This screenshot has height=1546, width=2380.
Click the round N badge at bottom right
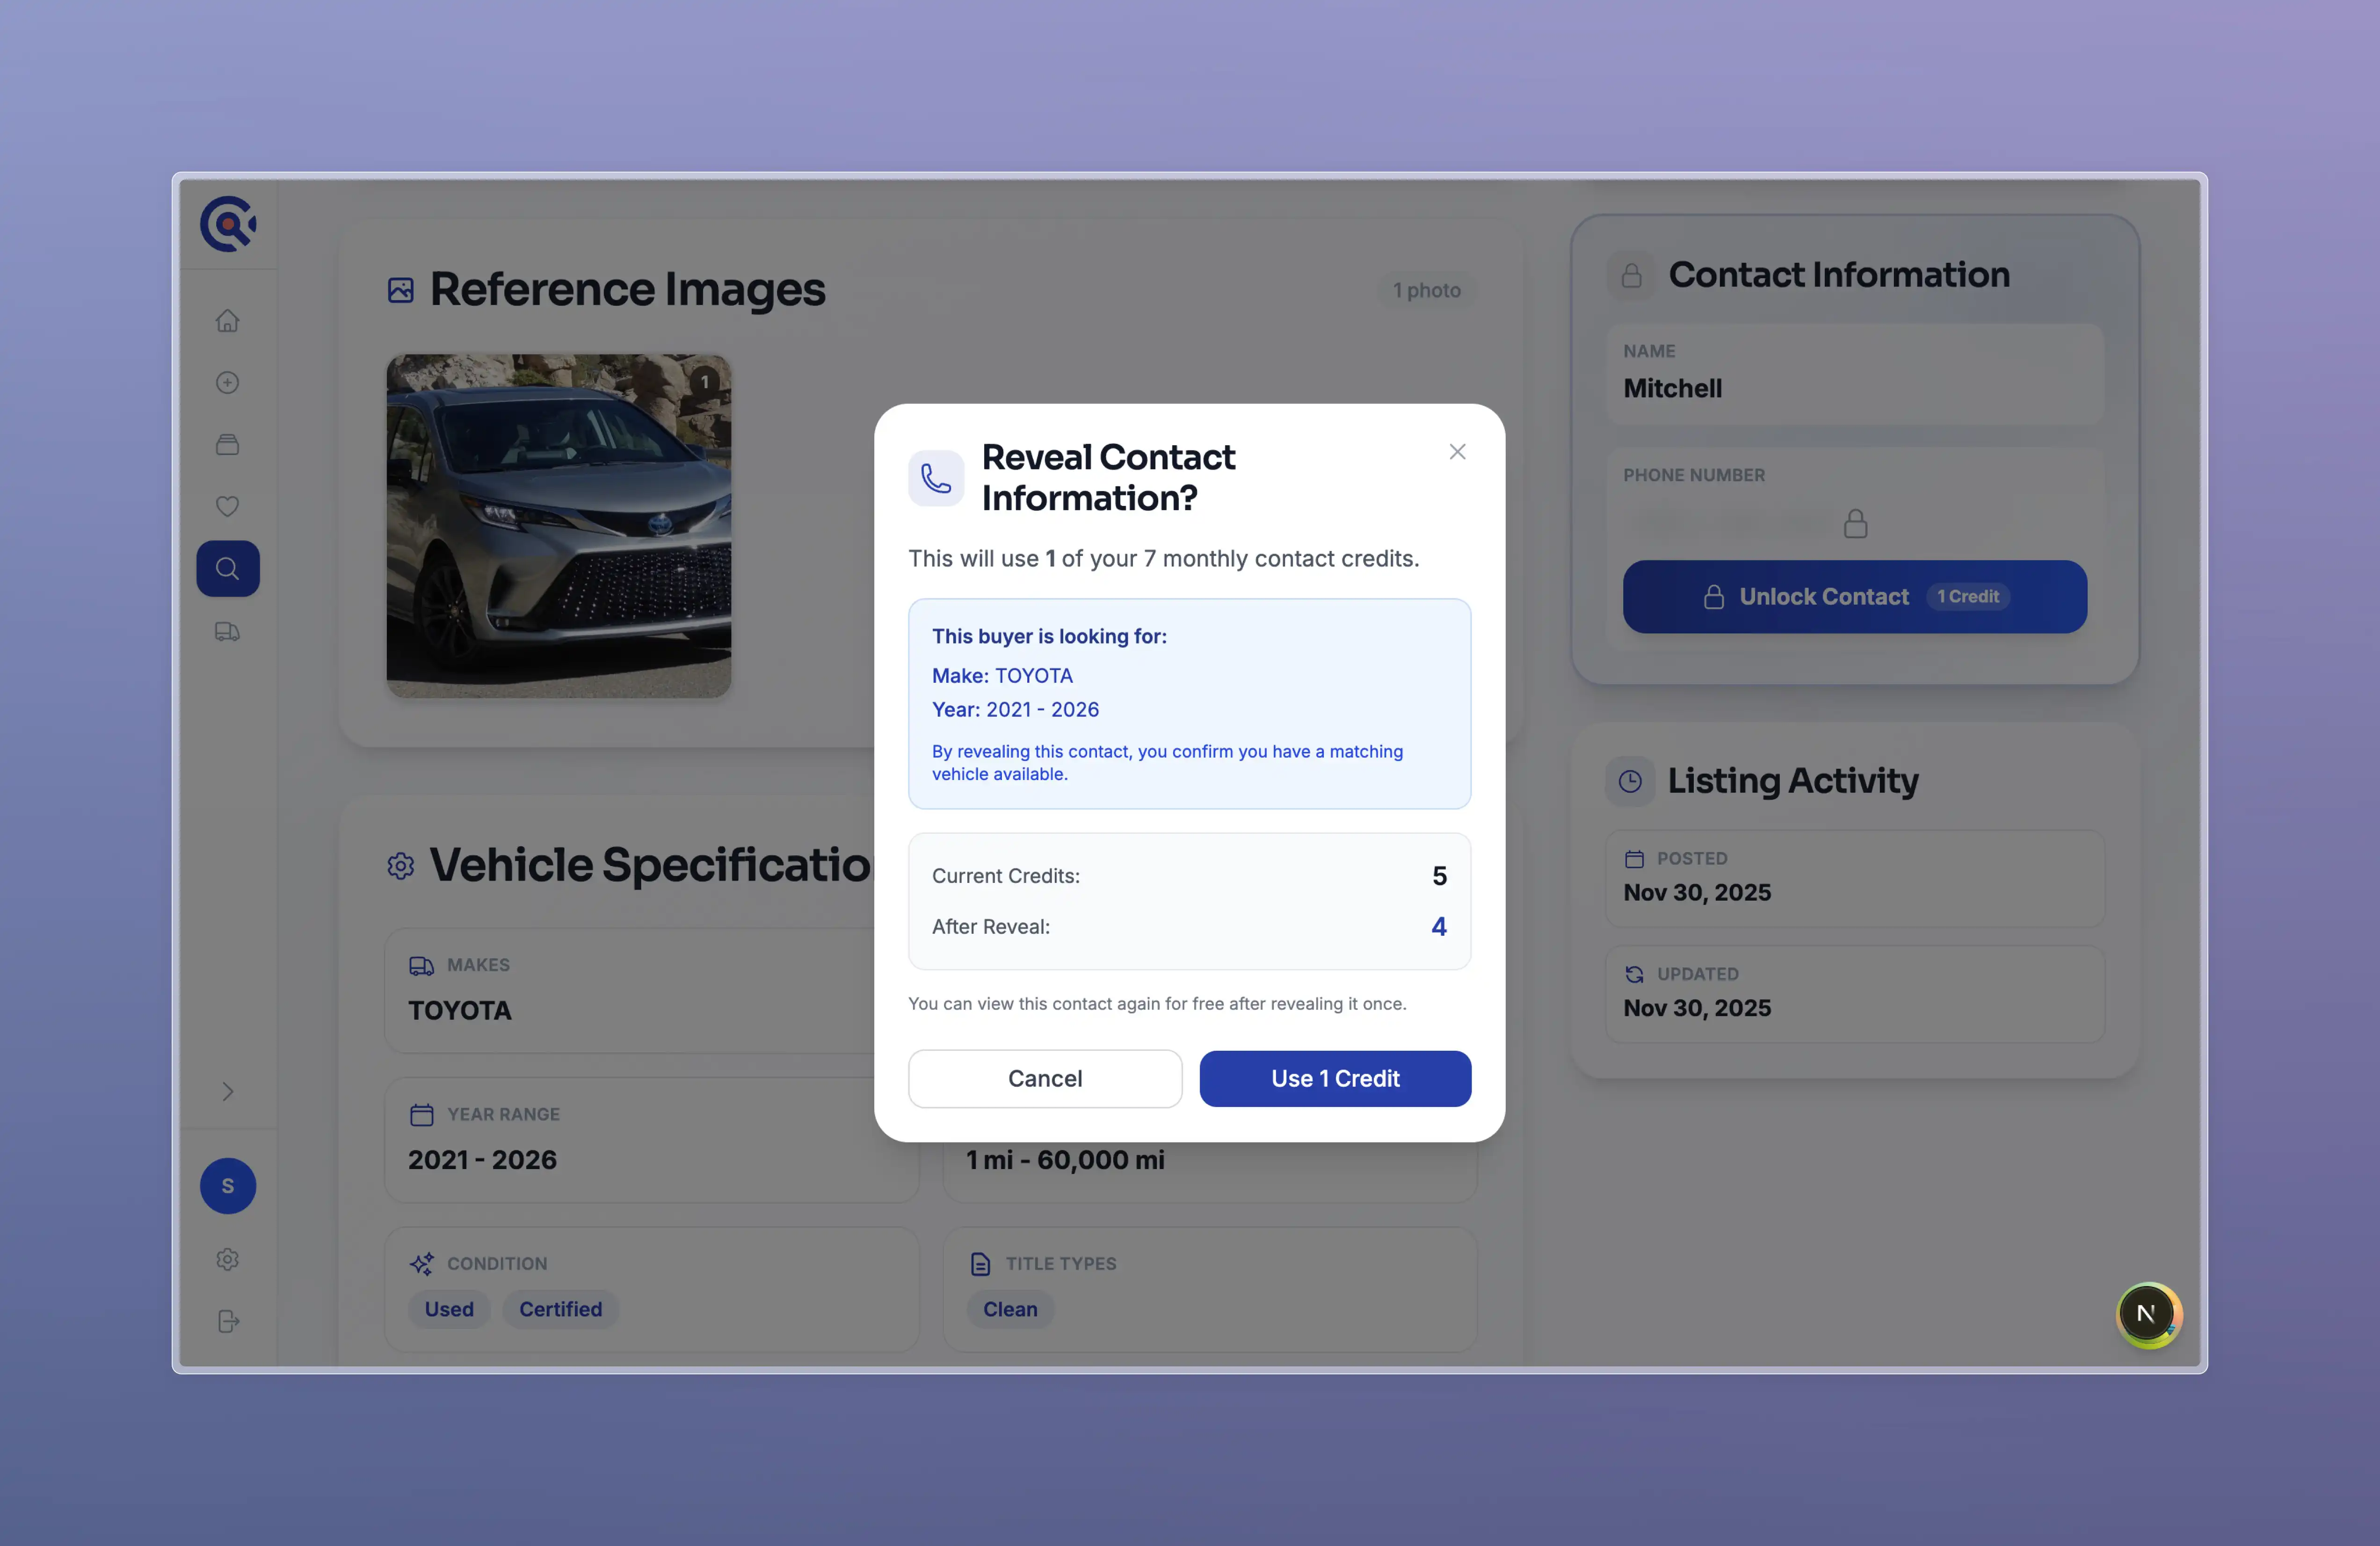click(2148, 1314)
